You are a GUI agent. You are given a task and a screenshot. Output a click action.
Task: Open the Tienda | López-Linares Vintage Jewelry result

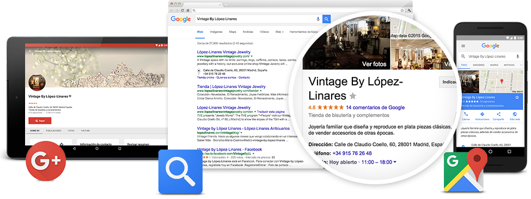pyautogui.click(x=231, y=86)
